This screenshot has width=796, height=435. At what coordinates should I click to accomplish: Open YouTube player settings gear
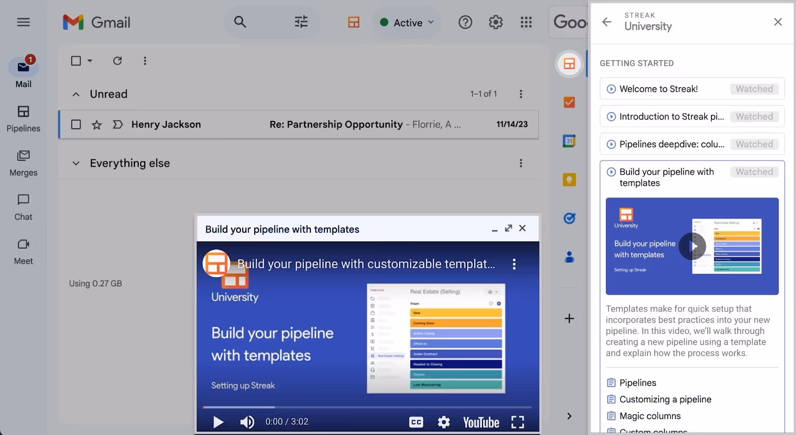[x=443, y=422]
